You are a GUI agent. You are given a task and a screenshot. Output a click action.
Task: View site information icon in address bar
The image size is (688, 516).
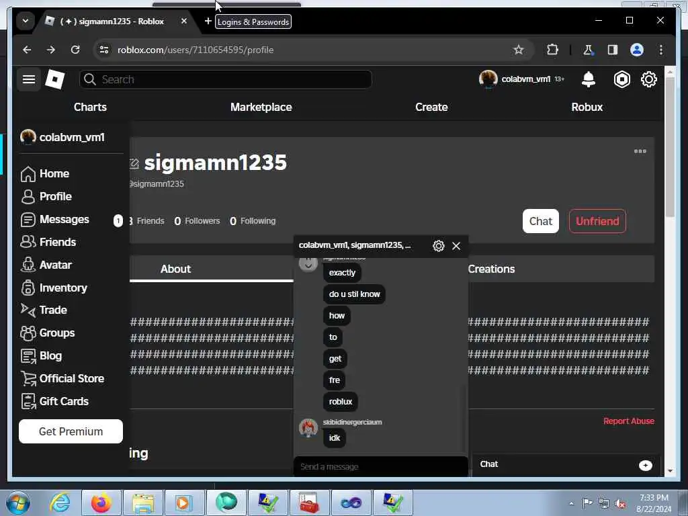point(104,50)
